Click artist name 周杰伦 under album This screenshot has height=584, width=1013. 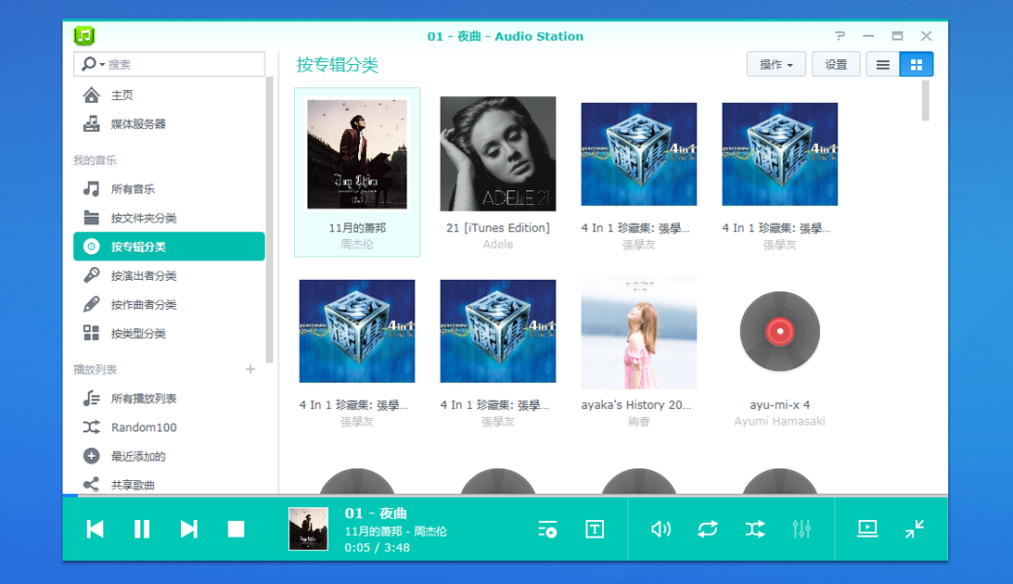pos(357,245)
